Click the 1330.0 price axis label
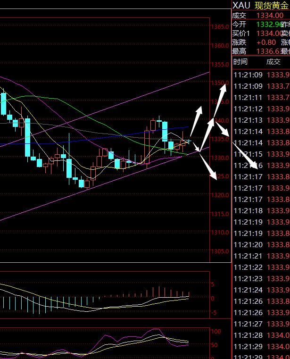290x359 pixels. tap(220, 158)
